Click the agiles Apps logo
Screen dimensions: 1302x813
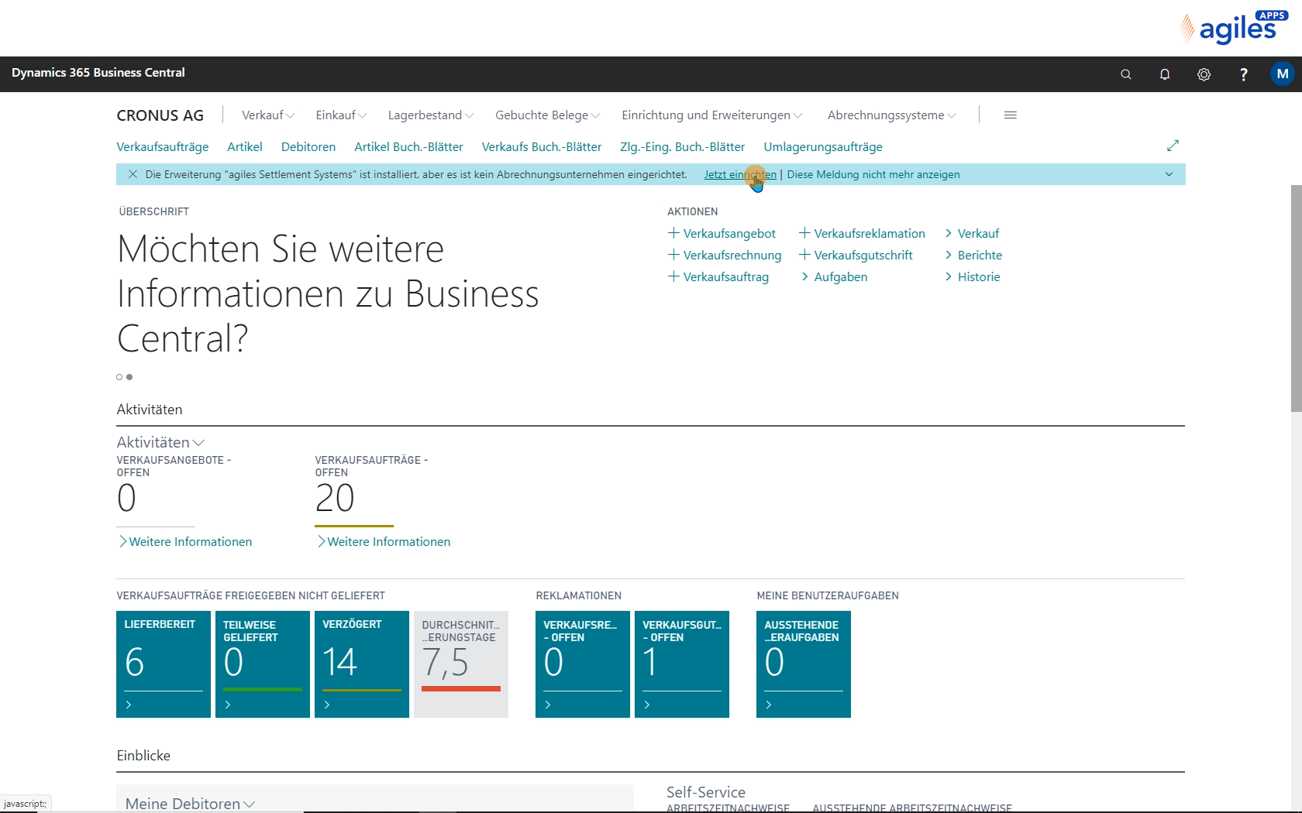click(1233, 28)
